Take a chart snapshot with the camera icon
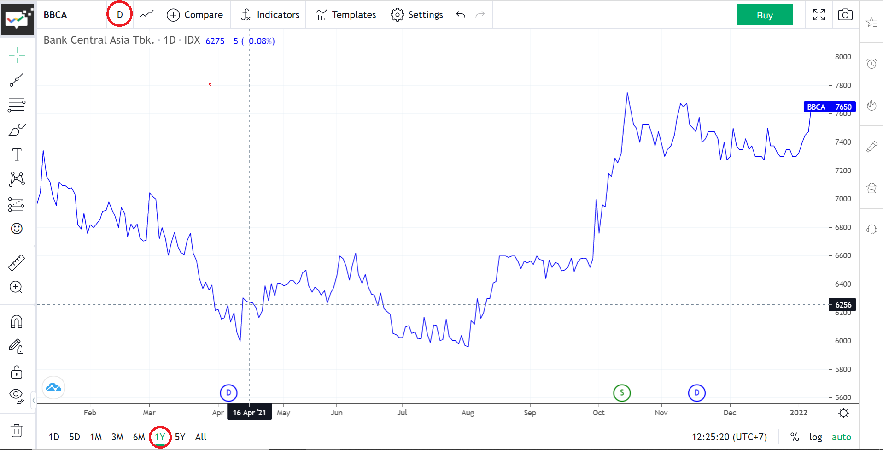883x450 pixels. click(x=845, y=14)
